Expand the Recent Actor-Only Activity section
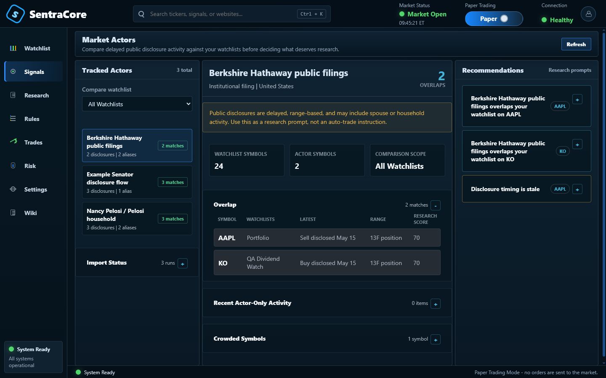The width and height of the screenshot is (606, 378). point(436,304)
